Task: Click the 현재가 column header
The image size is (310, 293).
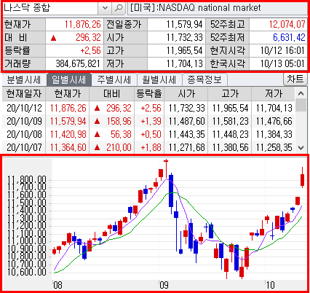Action: (68, 94)
